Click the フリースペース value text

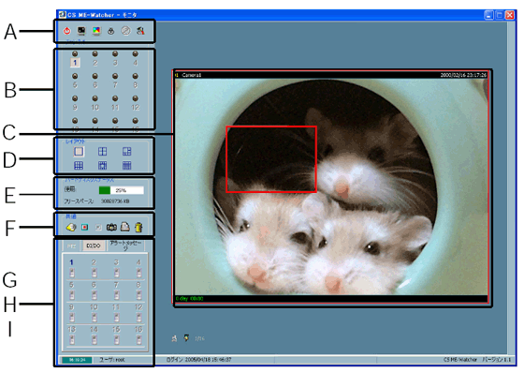[115, 201]
